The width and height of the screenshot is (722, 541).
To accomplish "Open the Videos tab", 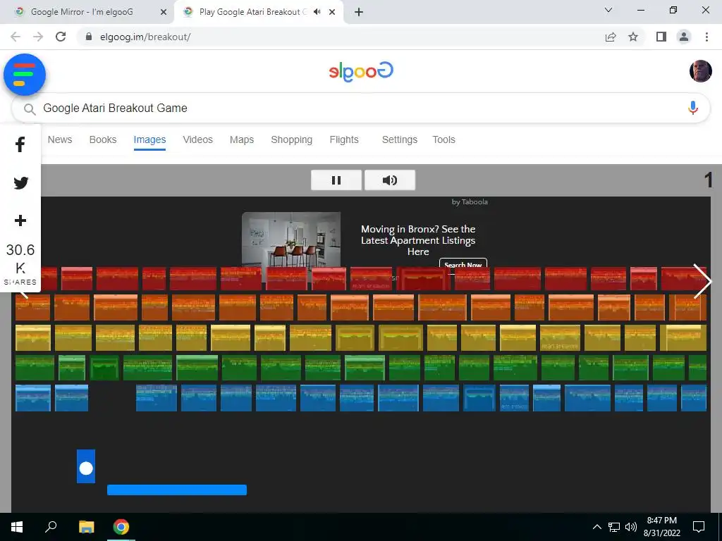I will (197, 139).
